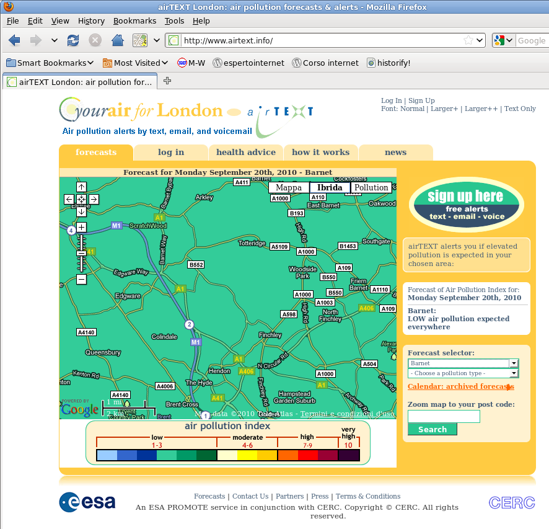Open Calendar: archived forecasts link
The height and width of the screenshot is (529, 549).
coord(461,386)
